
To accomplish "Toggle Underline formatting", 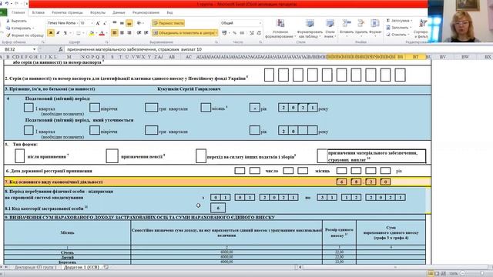I will (65, 32).
